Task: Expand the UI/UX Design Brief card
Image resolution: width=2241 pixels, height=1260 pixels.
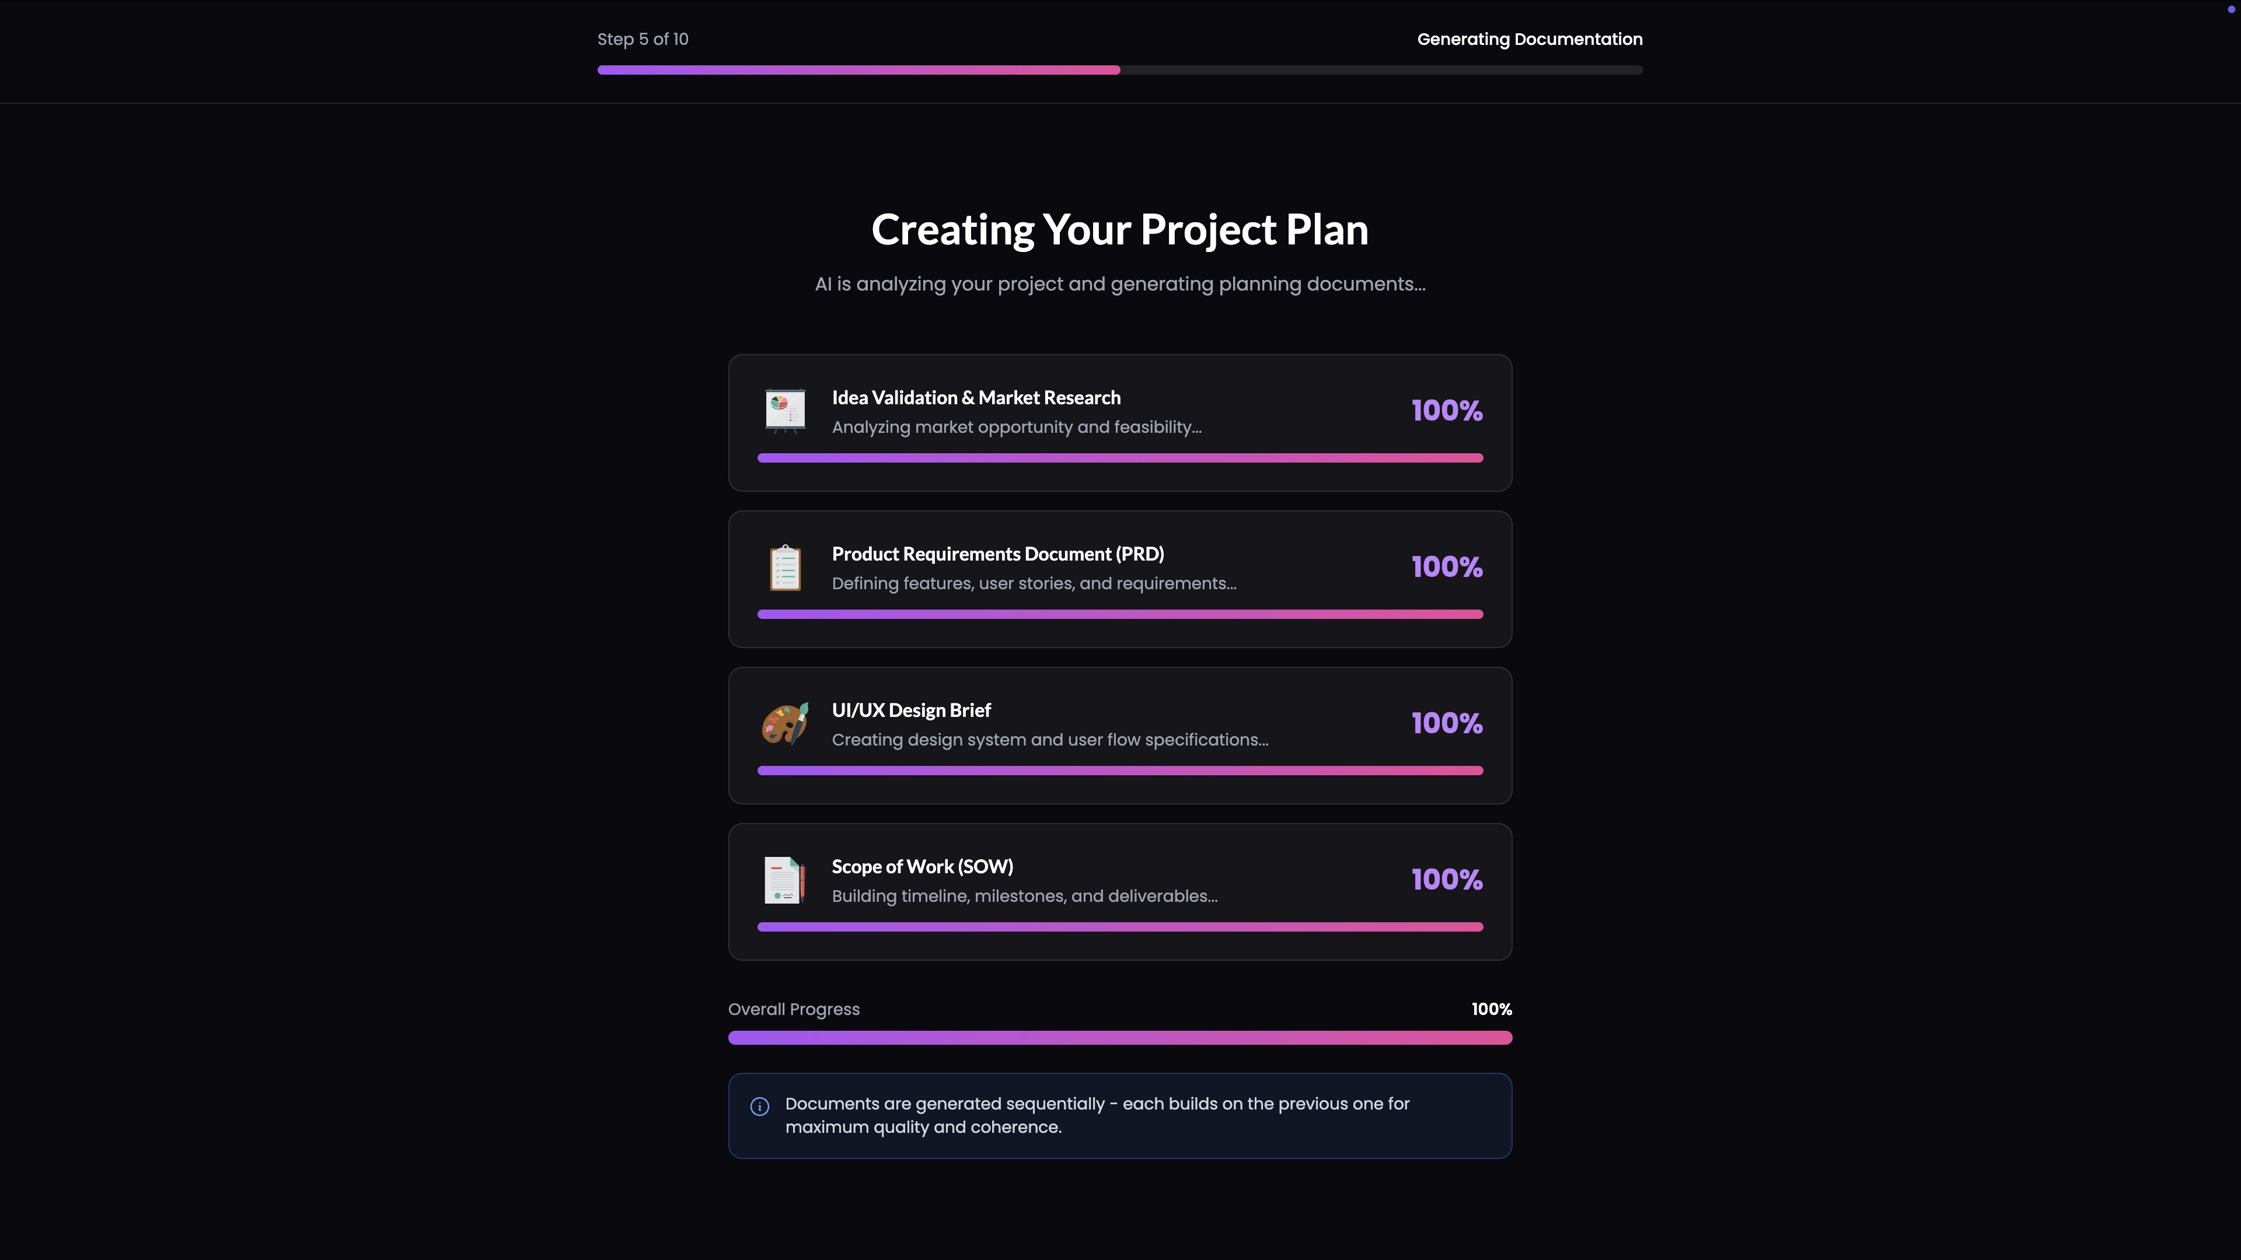Action: [1120, 736]
